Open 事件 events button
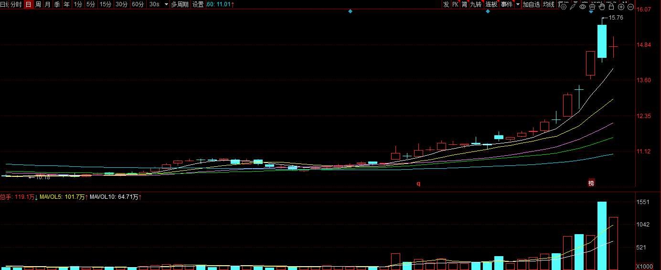The width and height of the screenshot is (661, 270). (507, 4)
